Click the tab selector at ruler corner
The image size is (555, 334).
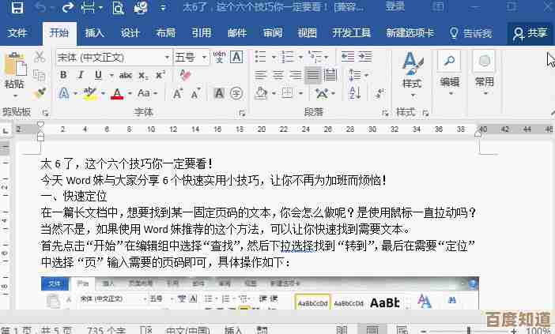pyautogui.click(x=6, y=131)
